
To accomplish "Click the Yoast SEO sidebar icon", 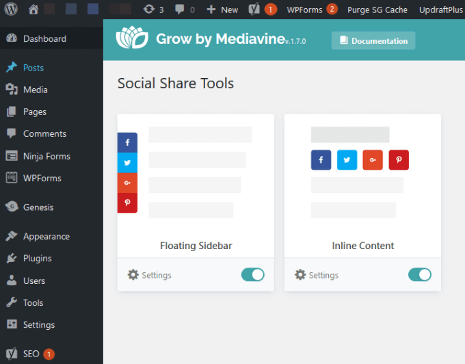I will coord(12,353).
